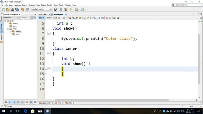203x114 pixels.
Task: Start macro recording with the red circle
Action: [x=107, y=18]
